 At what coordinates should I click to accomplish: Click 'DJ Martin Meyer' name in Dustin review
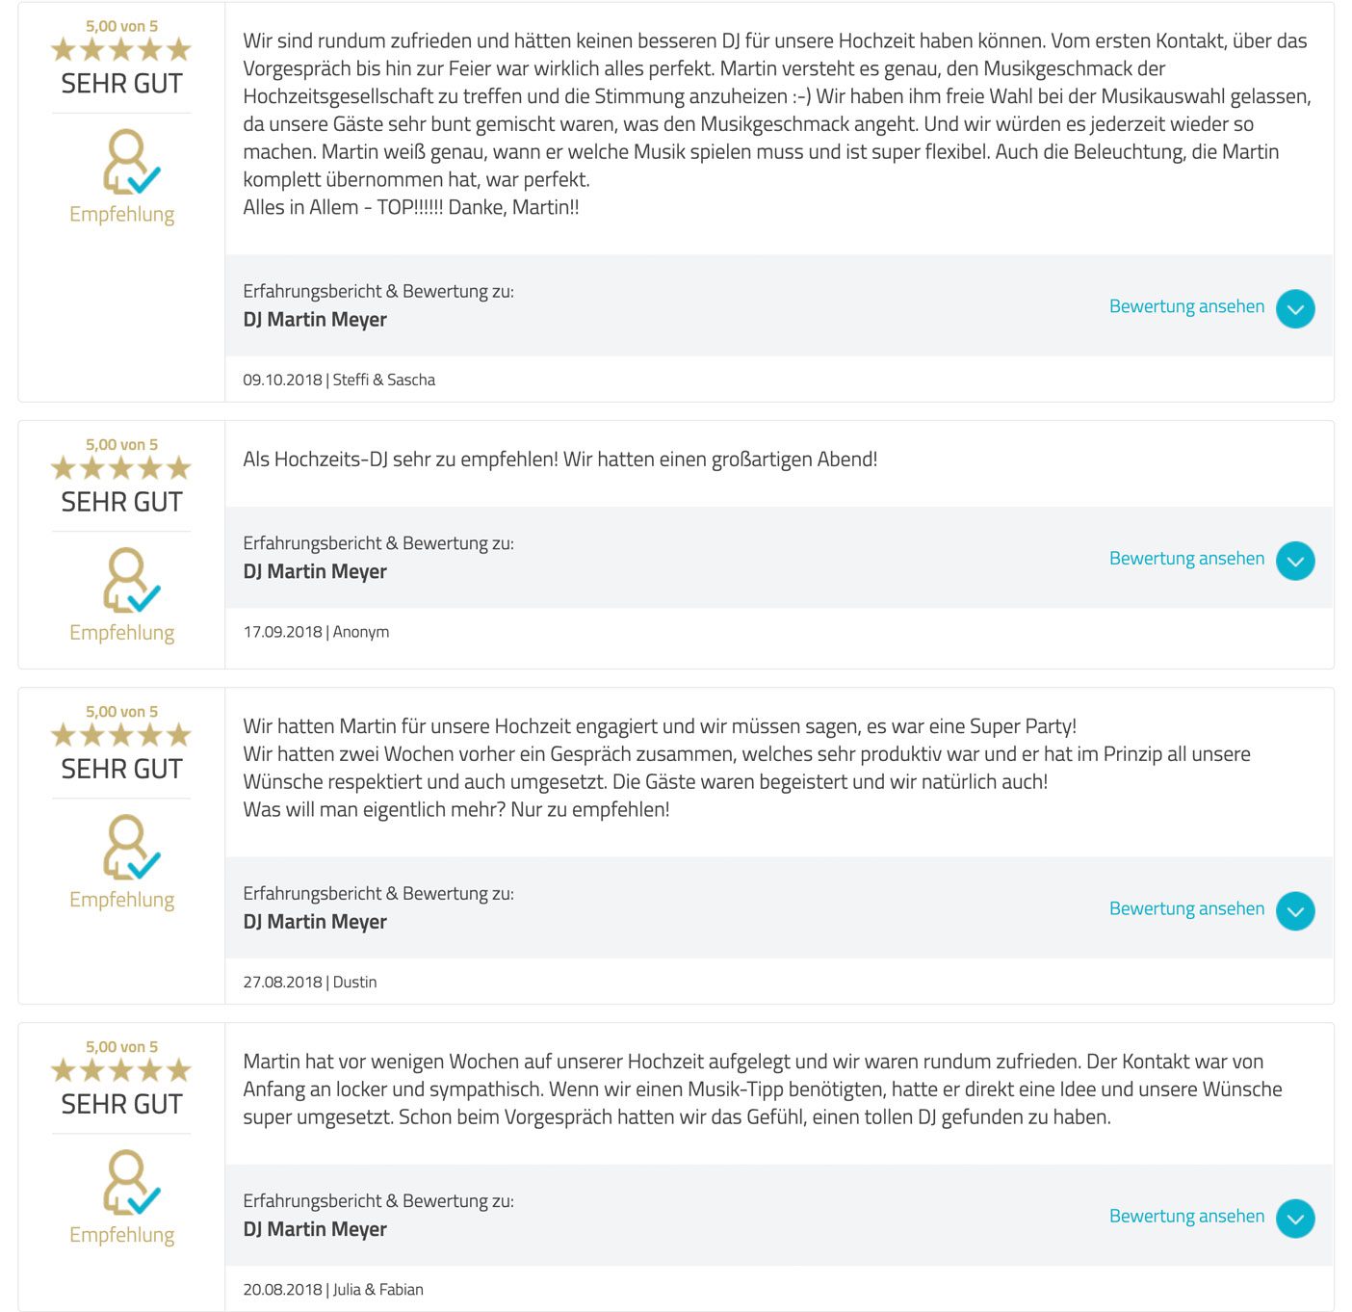[x=315, y=922]
